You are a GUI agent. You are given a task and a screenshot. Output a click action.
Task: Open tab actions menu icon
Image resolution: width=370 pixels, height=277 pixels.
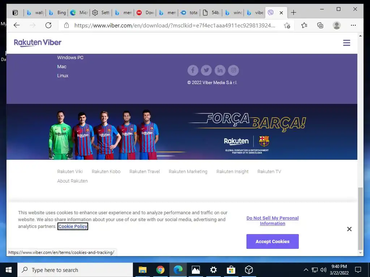tap(15, 13)
